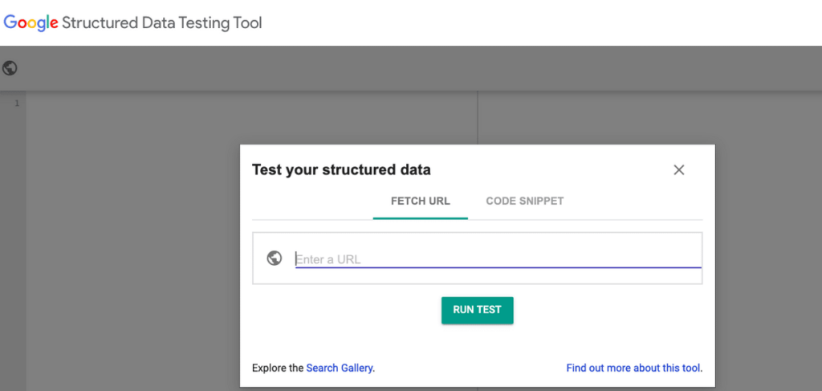Screen dimensions: 822x391
Task: Click the globe icon in the gray toolbar
Action: coord(10,68)
